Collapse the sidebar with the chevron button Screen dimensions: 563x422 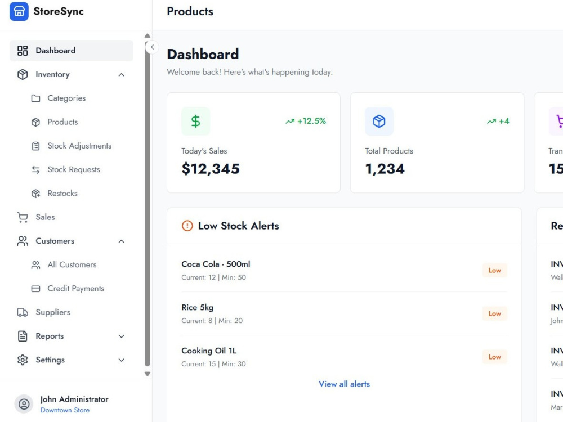click(152, 47)
